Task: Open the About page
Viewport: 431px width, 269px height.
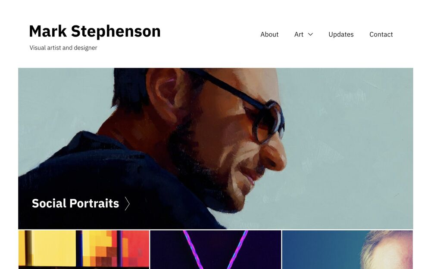Action: click(x=269, y=34)
